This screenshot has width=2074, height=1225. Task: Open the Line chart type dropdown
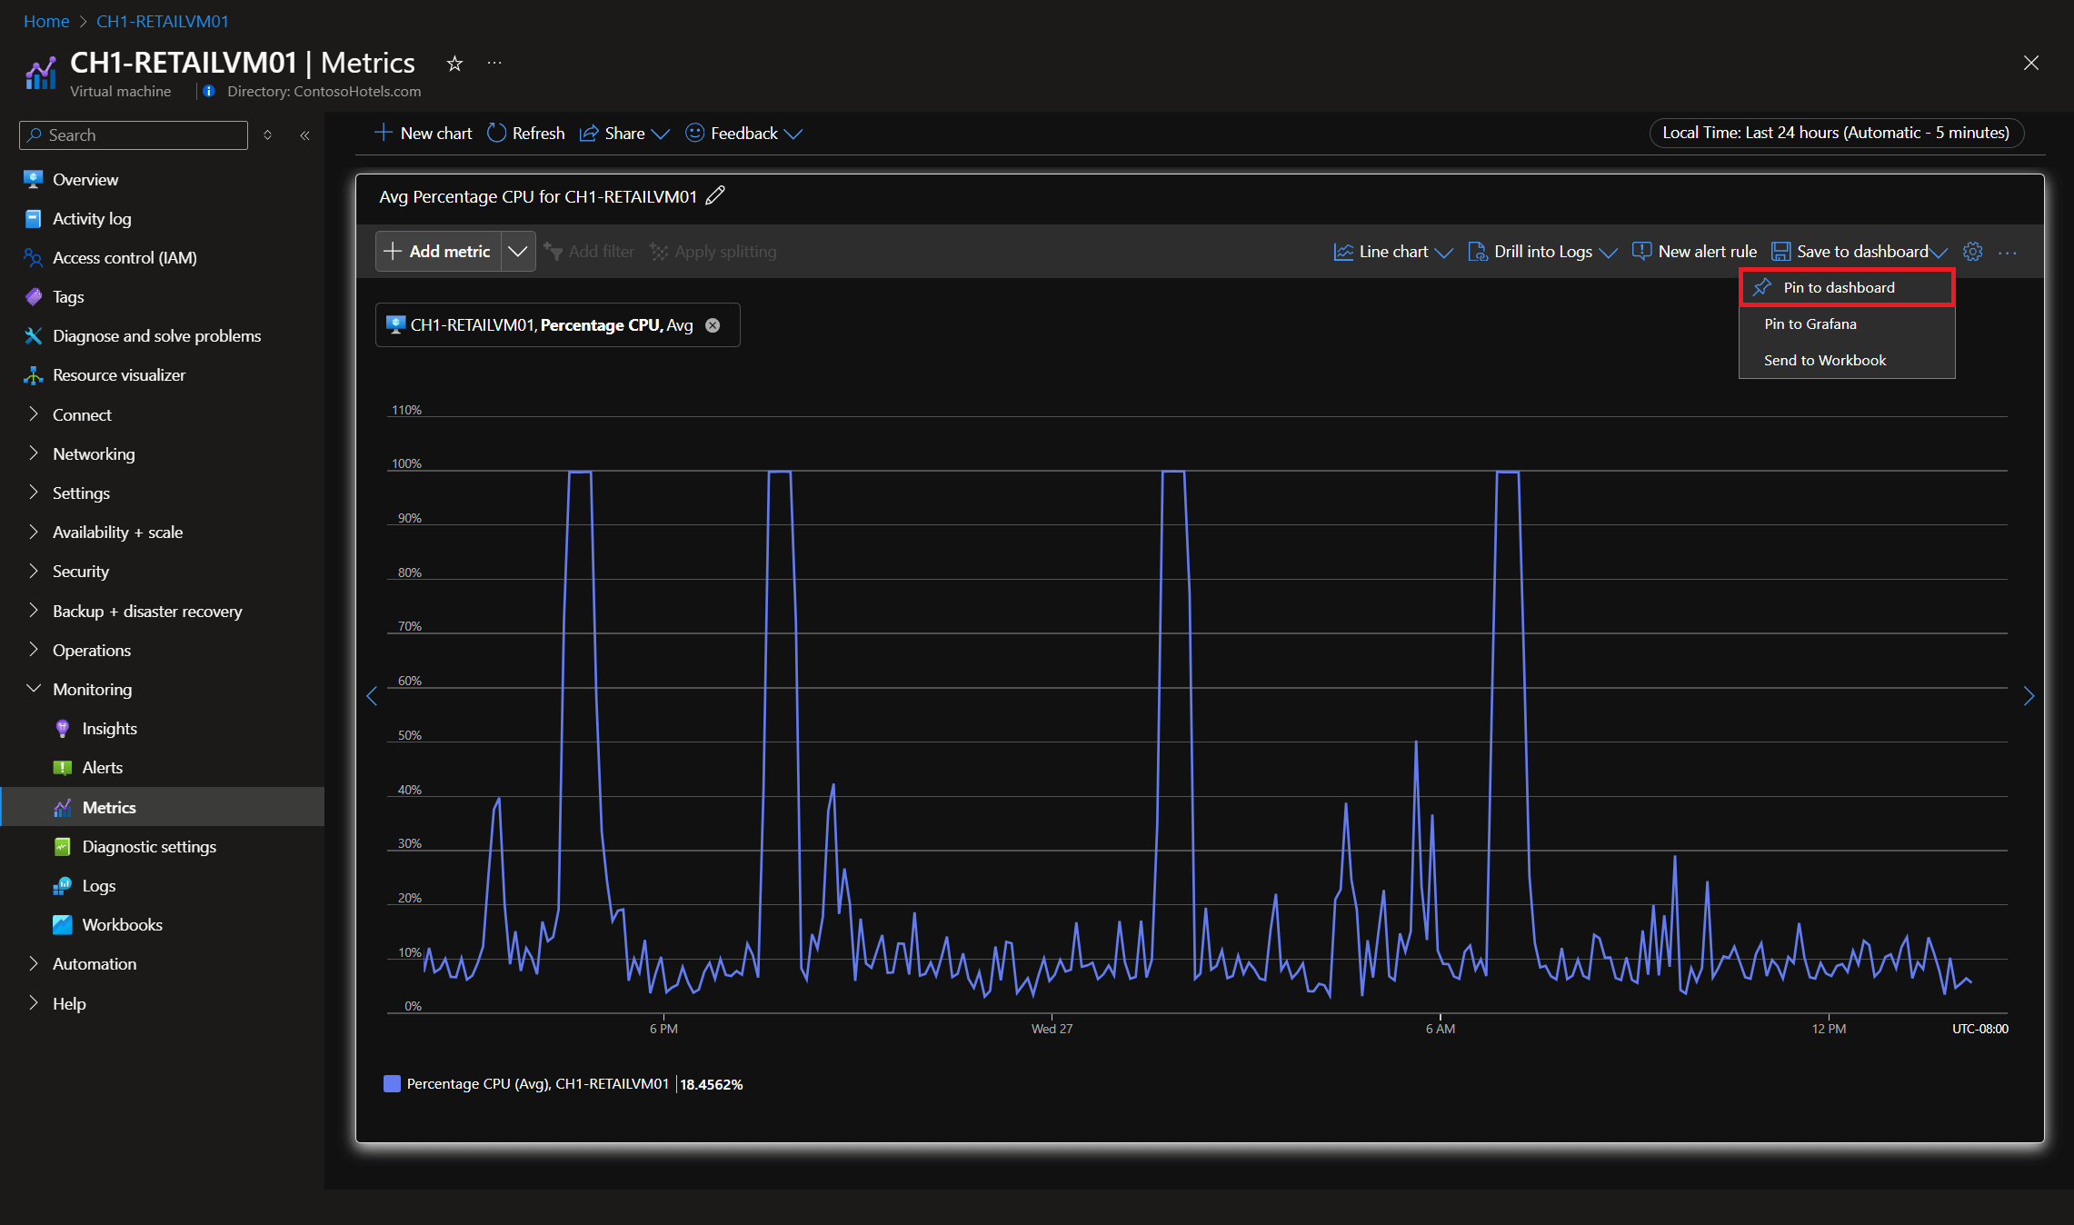point(1393,252)
